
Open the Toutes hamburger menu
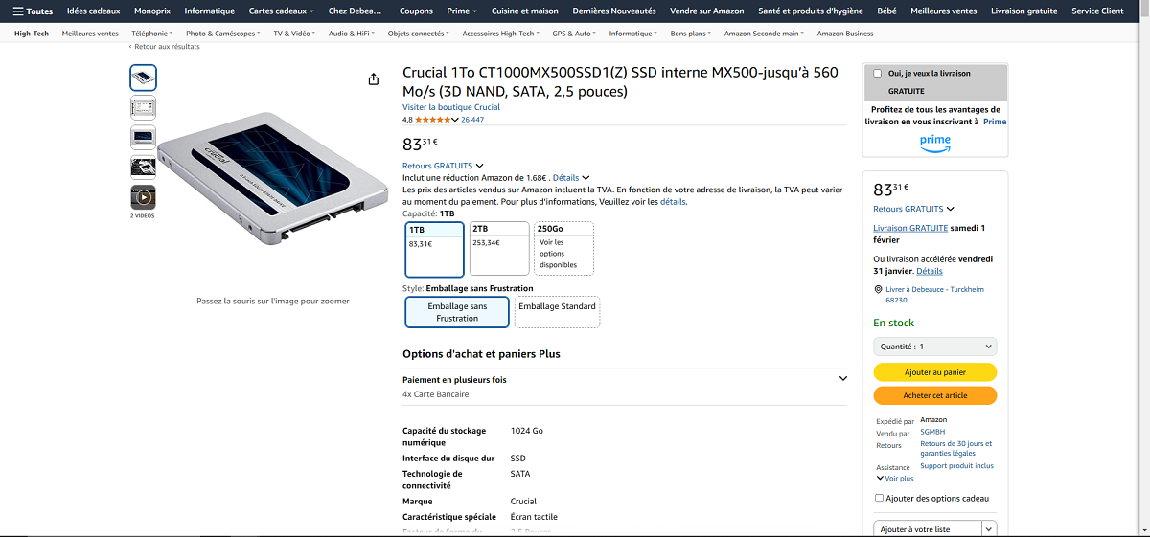[33, 11]
